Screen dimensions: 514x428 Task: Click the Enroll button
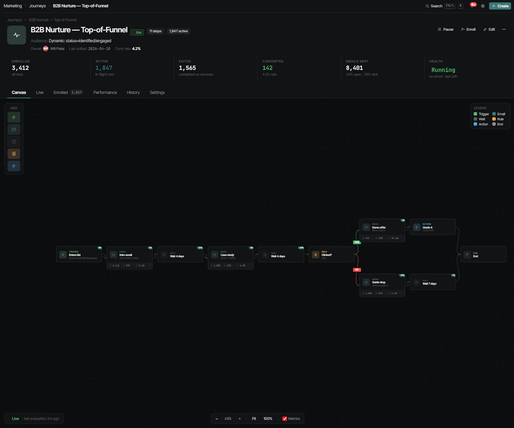[468, 30]
